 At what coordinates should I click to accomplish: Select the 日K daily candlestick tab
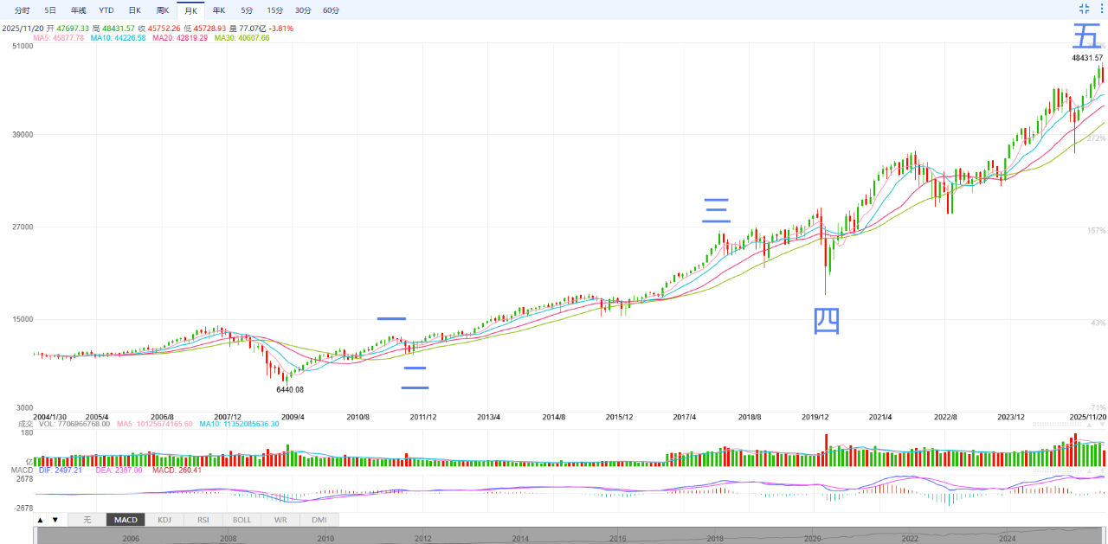click(x=134, y=10)
